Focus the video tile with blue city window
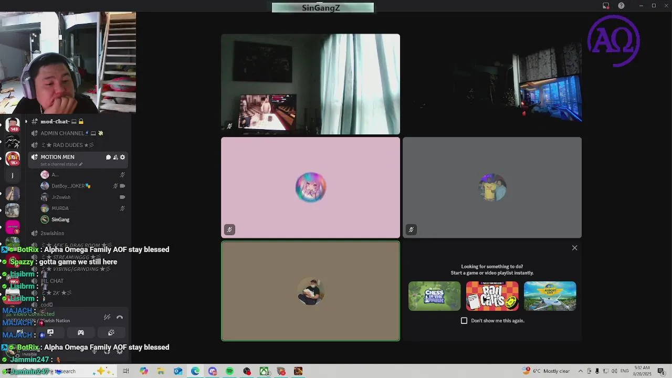Screen dimensions: 672x378 click(492, 84)
